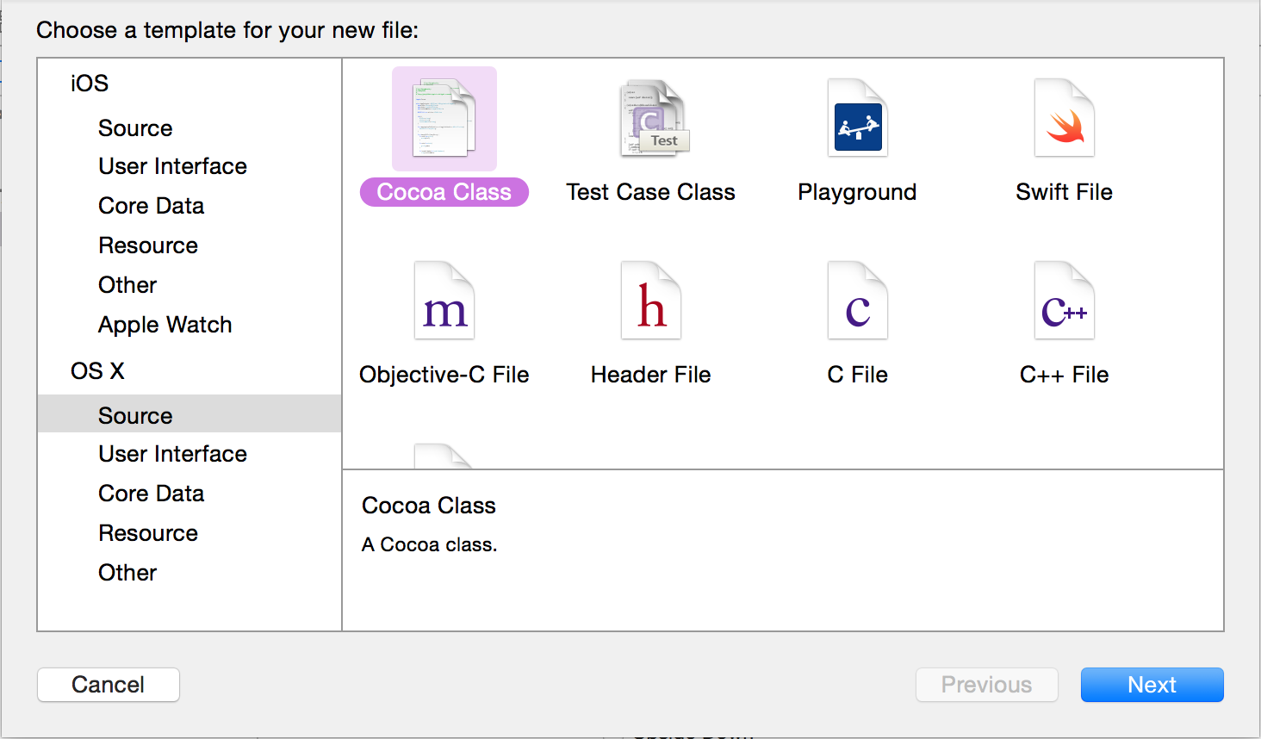This screenshot has height=739, width=1261.
Task: Click the Swift File label
Action: click(1065, 192)
